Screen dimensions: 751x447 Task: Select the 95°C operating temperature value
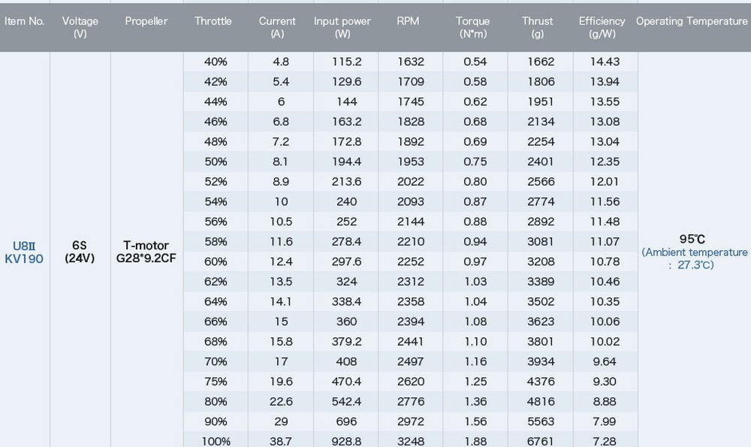[x=692, y=239]
